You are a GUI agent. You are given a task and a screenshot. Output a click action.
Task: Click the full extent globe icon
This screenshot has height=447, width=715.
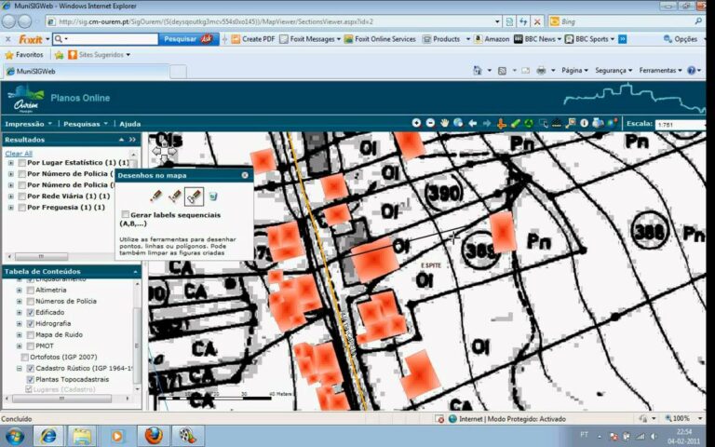tap(458, 123)
